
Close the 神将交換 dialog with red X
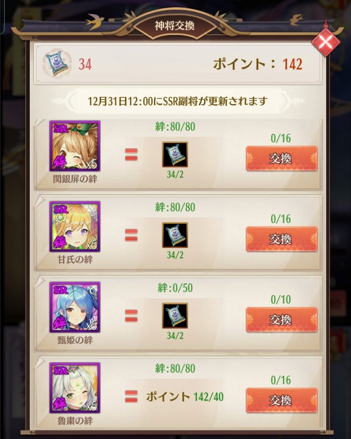(x=325, y=42)
